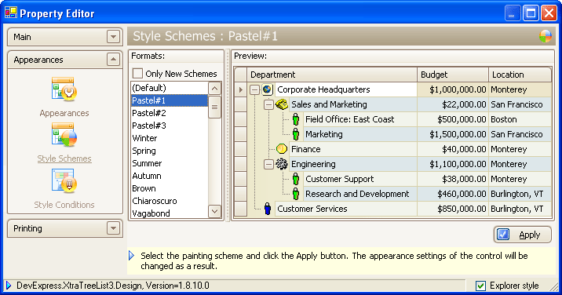Click the green person icon for Research and Development

[x=296, y=194]
